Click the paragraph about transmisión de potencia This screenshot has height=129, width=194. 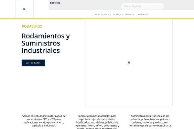pos(150,121)
